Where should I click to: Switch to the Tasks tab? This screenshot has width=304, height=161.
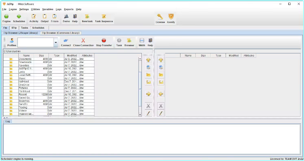pyautogui.click(x=24, y=28)
